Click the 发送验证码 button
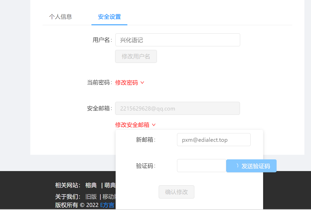311x210 pixels. pyautogui.click(x=251, y=166)
